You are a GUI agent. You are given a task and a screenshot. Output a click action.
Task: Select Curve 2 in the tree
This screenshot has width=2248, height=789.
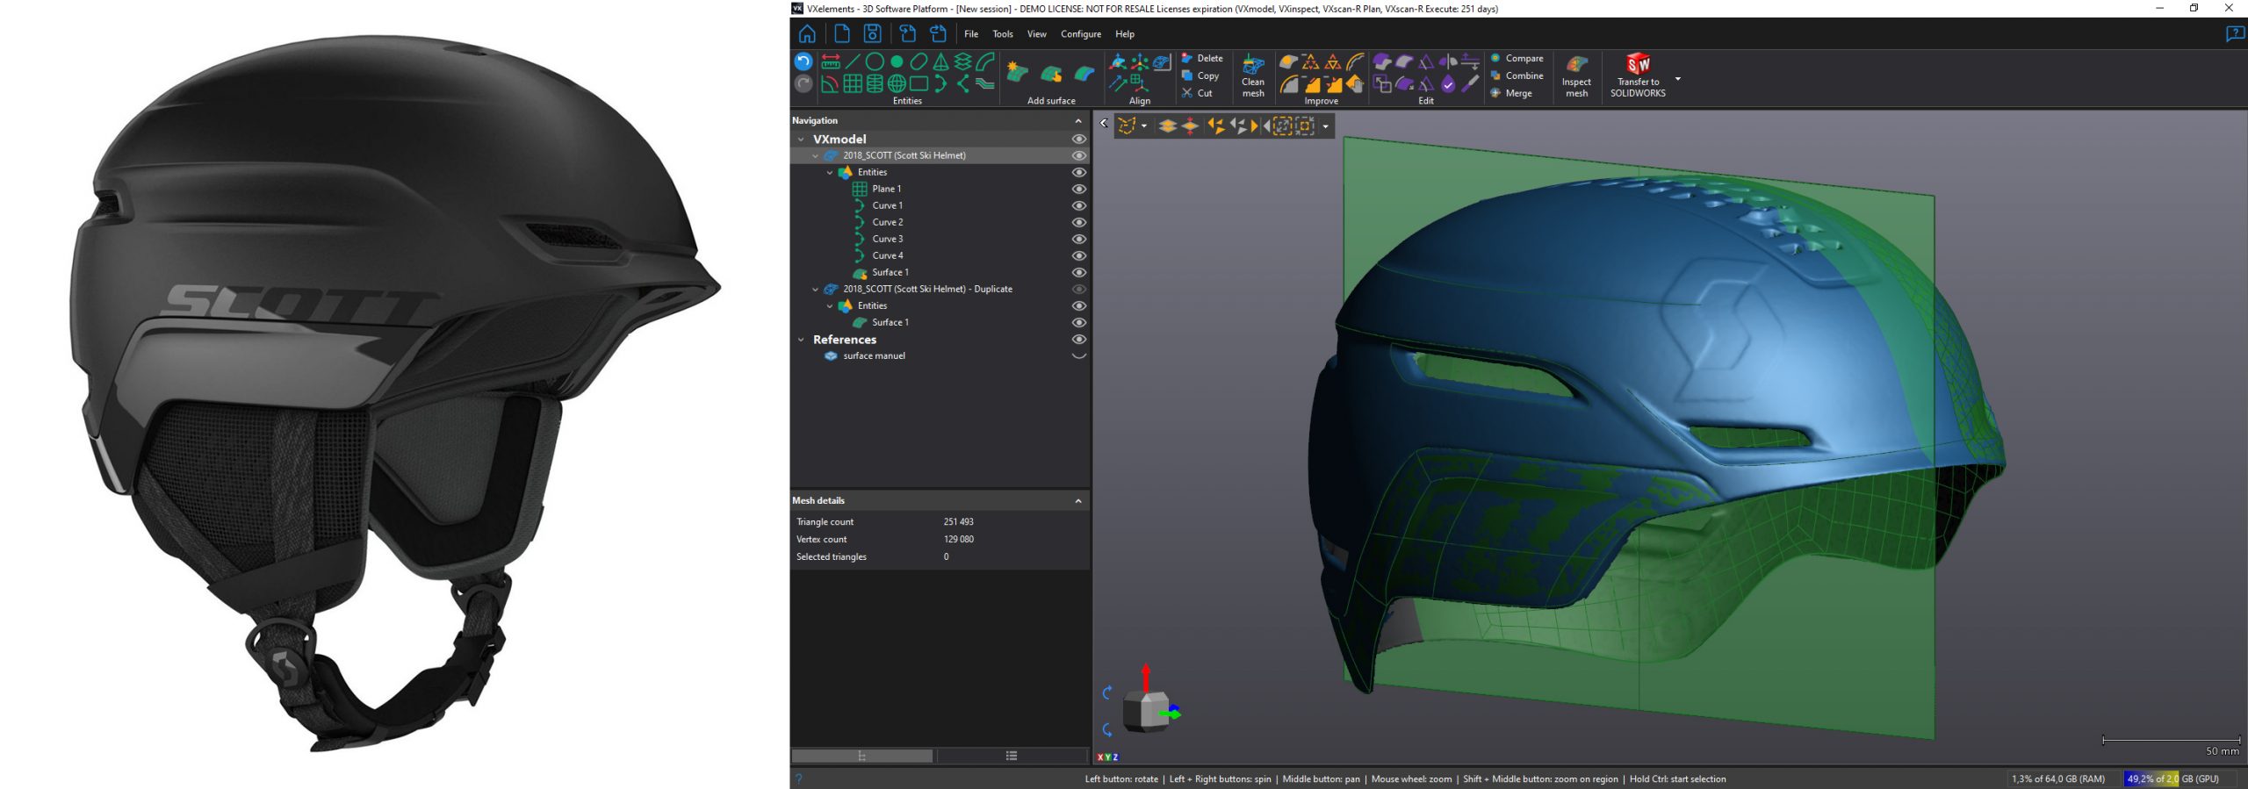coord(887,223)
